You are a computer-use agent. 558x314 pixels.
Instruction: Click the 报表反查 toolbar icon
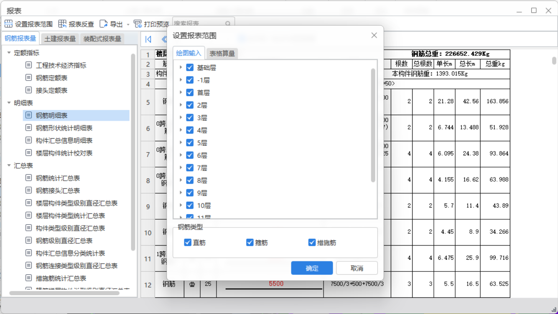click(x=62, y=24)
